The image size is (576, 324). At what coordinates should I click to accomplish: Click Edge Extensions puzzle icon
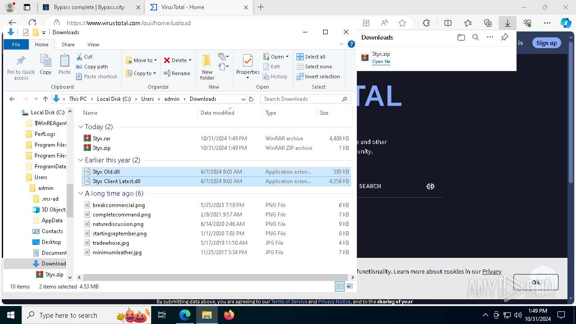click(427, 23)
